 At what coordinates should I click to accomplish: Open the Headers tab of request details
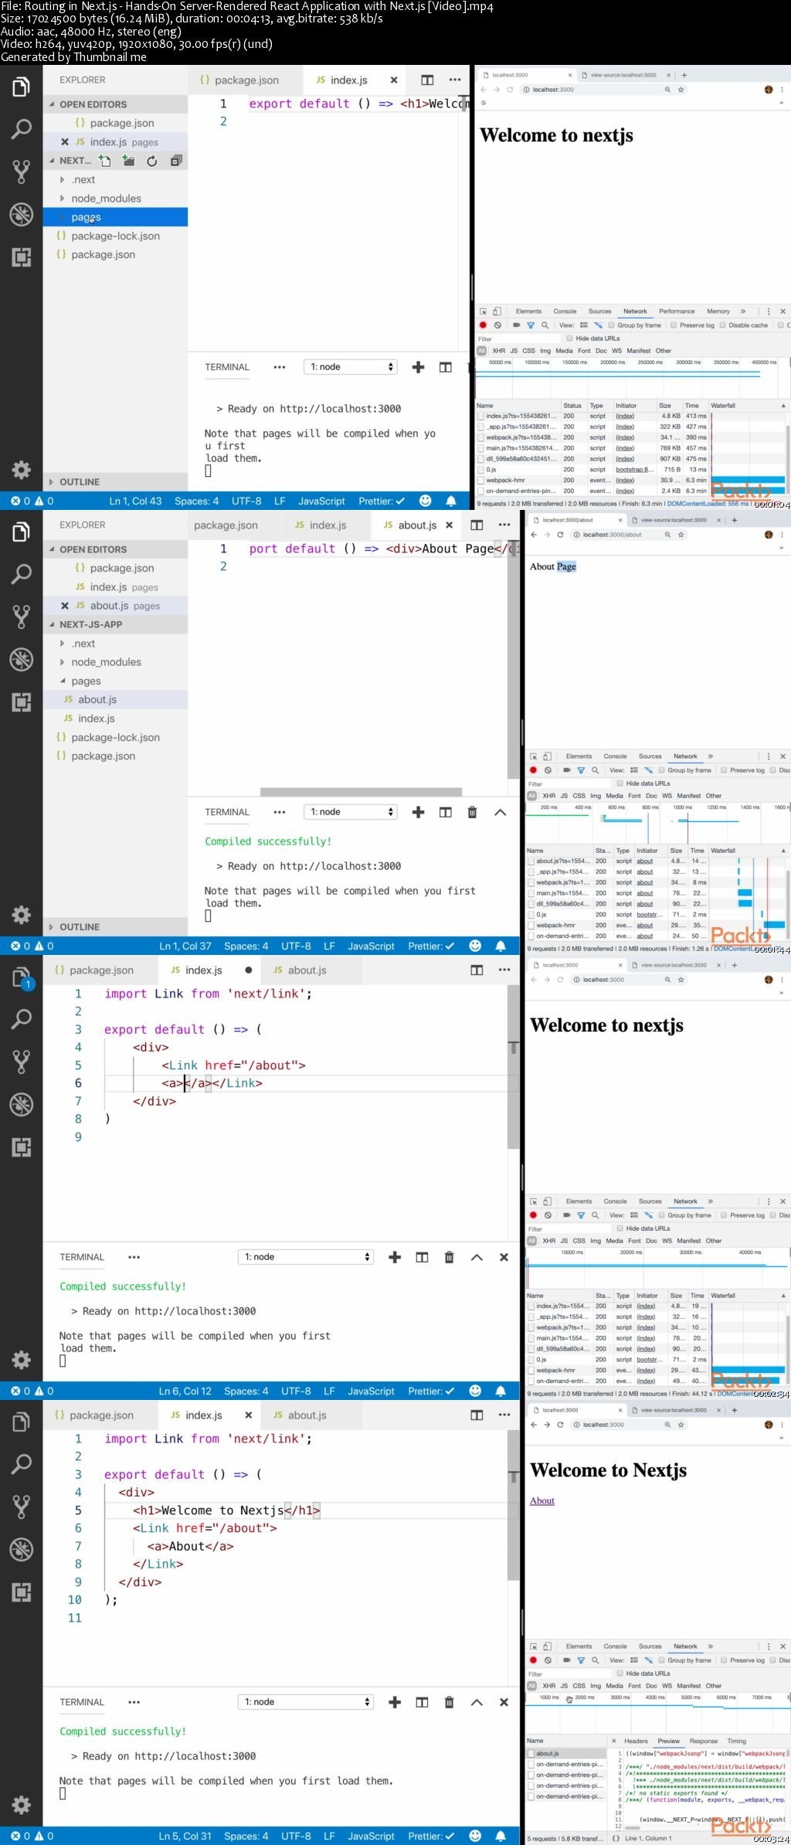pyautogui.click(x=636, y=1741)
